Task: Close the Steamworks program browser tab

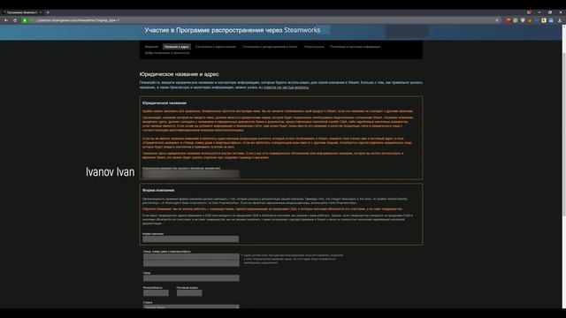Action: [x=41, y=12]
